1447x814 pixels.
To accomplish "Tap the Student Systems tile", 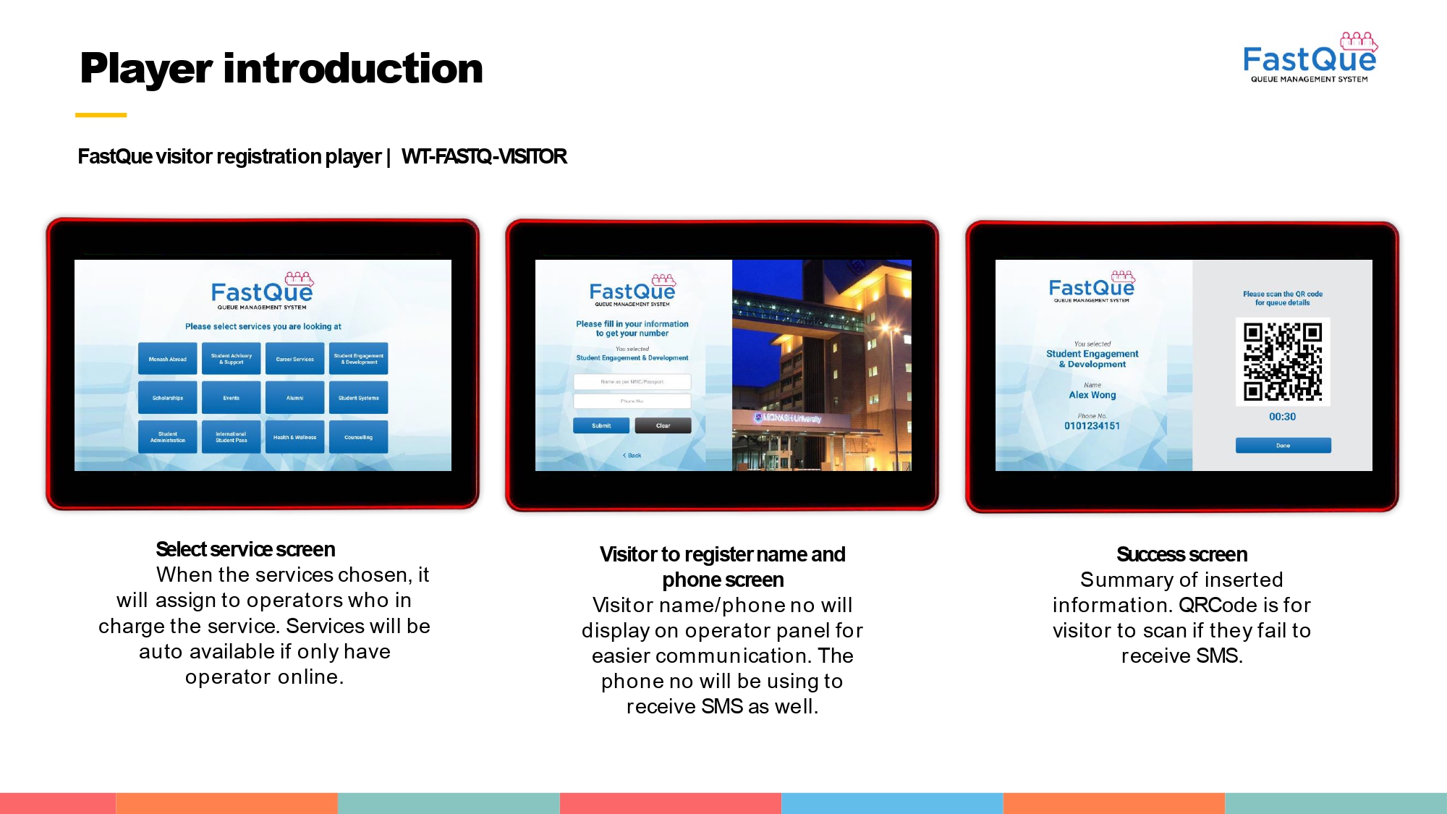I will [x=358, y=398].
